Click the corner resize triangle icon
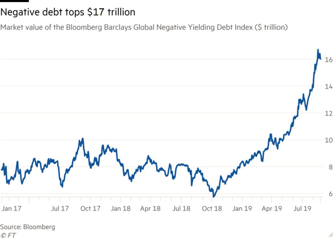The width and height of the screenshot is (335, 239). tap(331, 235)
